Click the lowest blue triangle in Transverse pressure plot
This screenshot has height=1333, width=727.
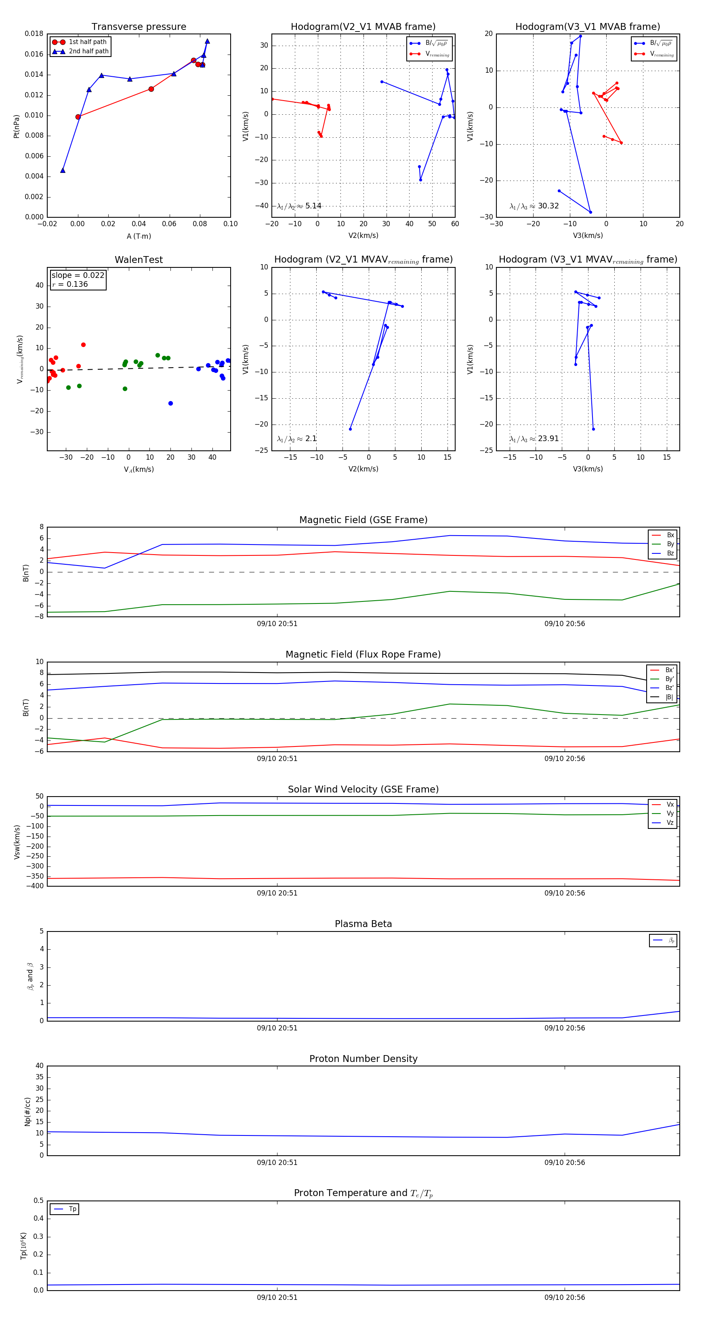(63, 170)
